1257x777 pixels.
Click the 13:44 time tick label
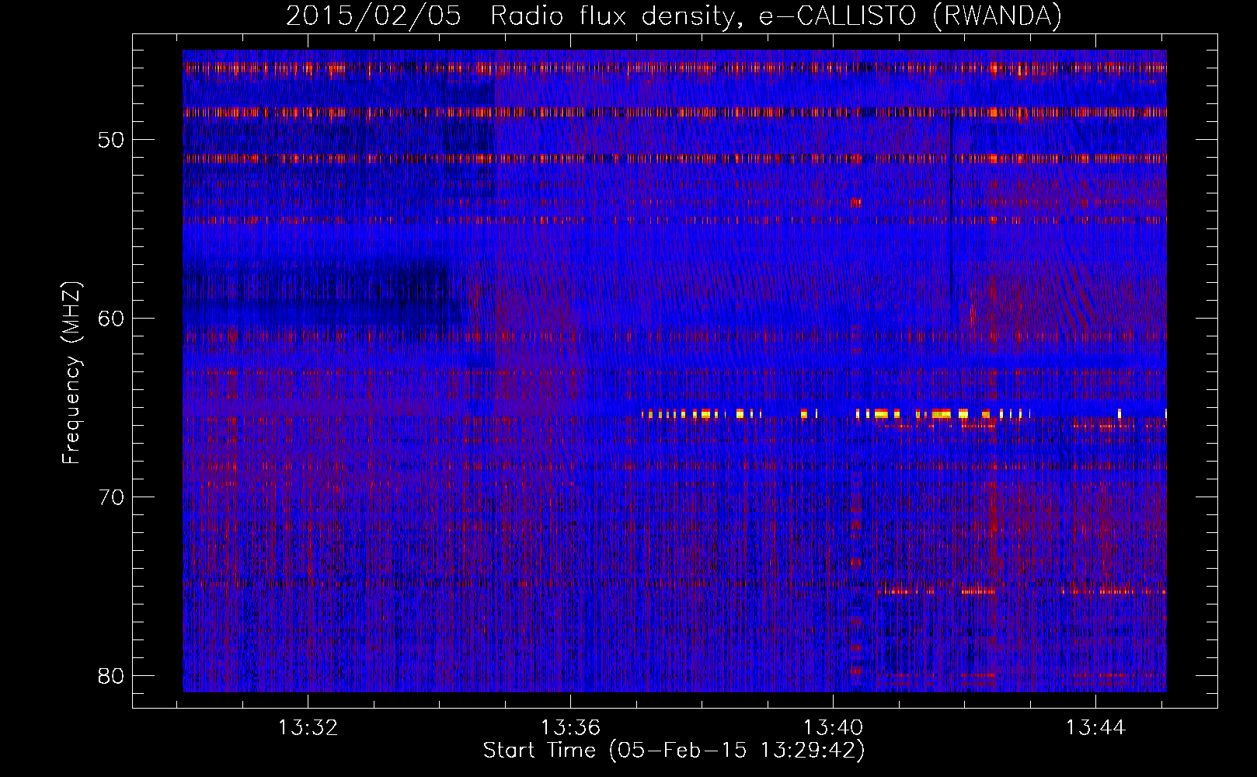1095,728
